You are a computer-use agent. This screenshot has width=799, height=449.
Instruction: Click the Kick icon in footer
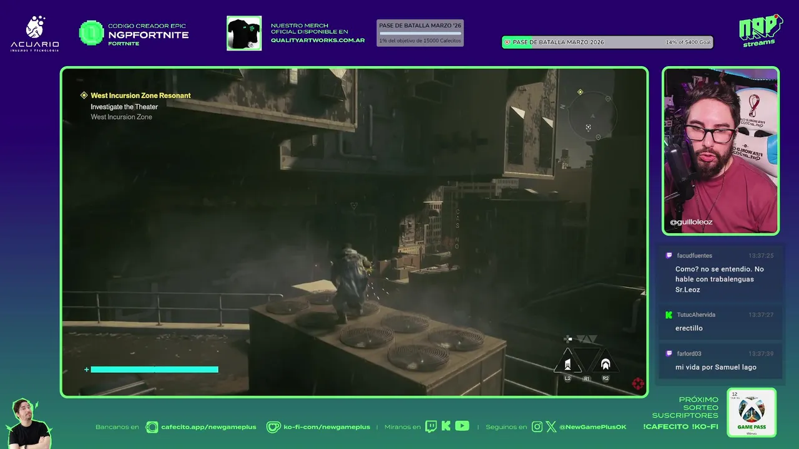coord(446,426)
